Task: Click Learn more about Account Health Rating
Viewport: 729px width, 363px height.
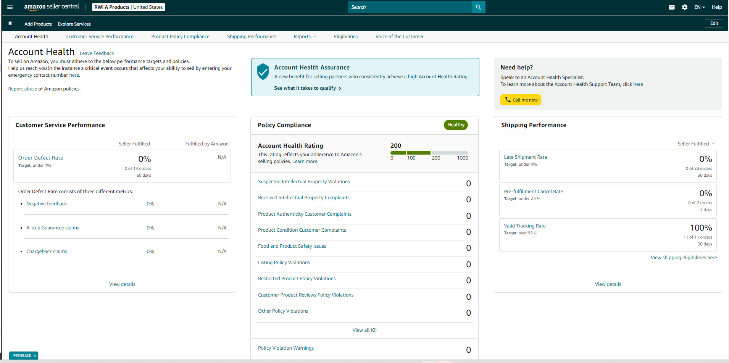Action: pyautogui.click(x=305, y=161)
